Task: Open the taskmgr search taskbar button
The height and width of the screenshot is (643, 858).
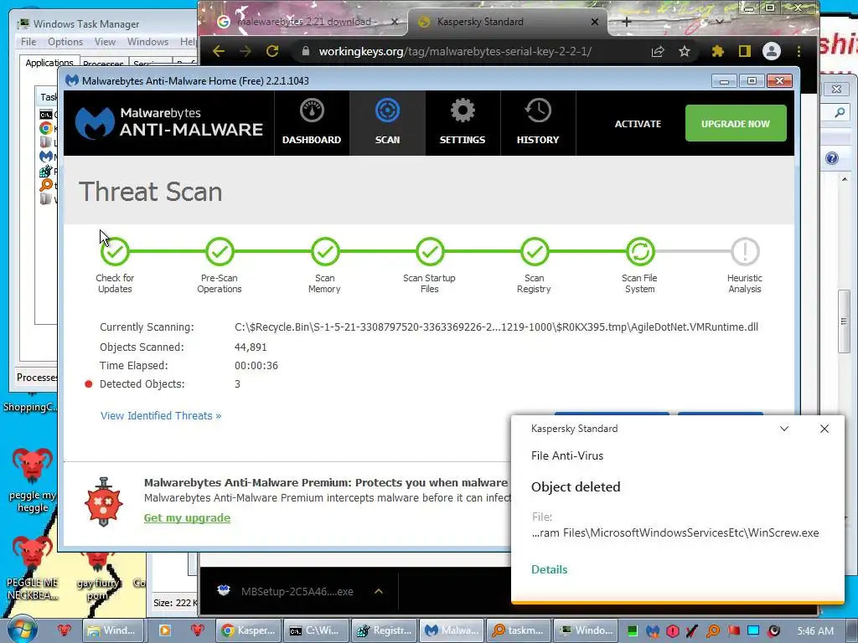Action: pos(519,630)
